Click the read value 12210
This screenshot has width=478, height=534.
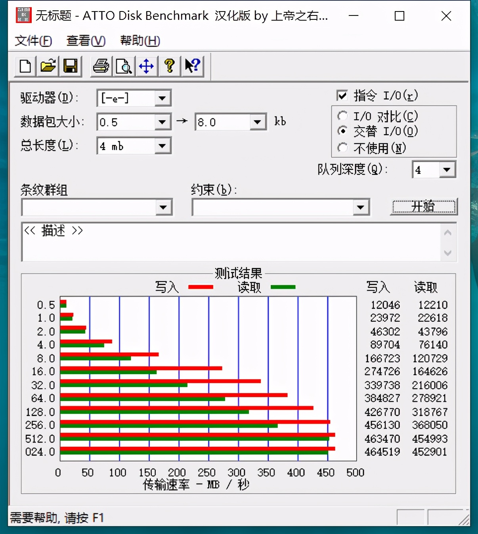(x=433, y=305)
